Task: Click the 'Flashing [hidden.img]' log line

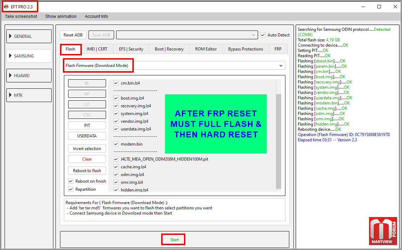Action: 324,124
